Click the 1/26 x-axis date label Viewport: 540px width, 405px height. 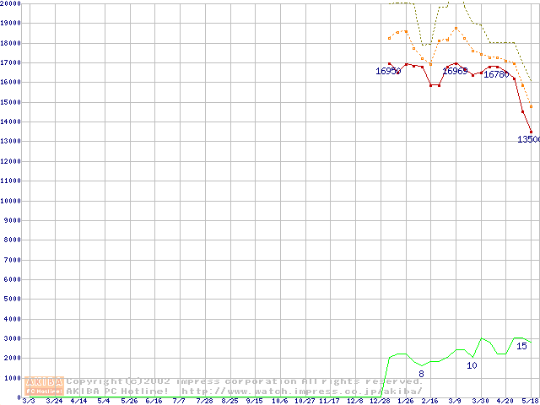(404, 401)
